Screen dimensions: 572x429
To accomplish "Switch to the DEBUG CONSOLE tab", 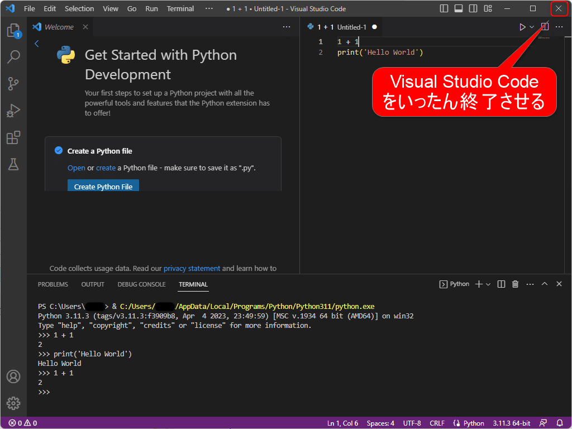I will (141, 284).
